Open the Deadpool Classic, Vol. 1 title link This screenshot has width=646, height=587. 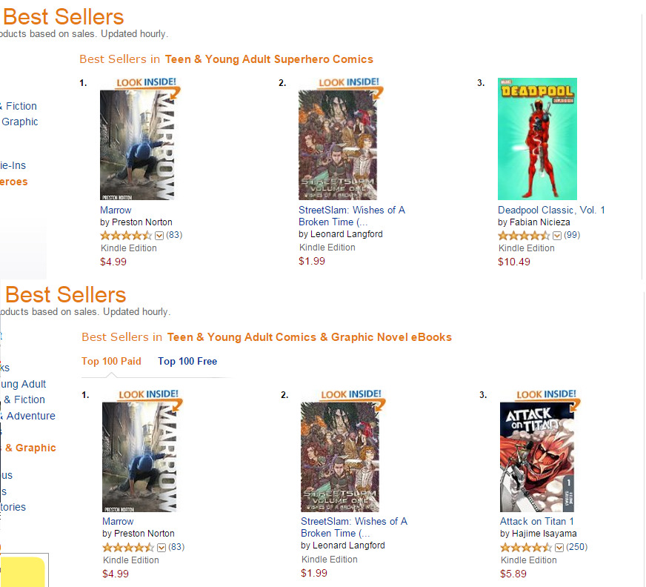551,210
